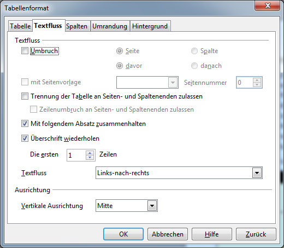
Task: Confirm the dialog with OK
Action: [123, 234]
